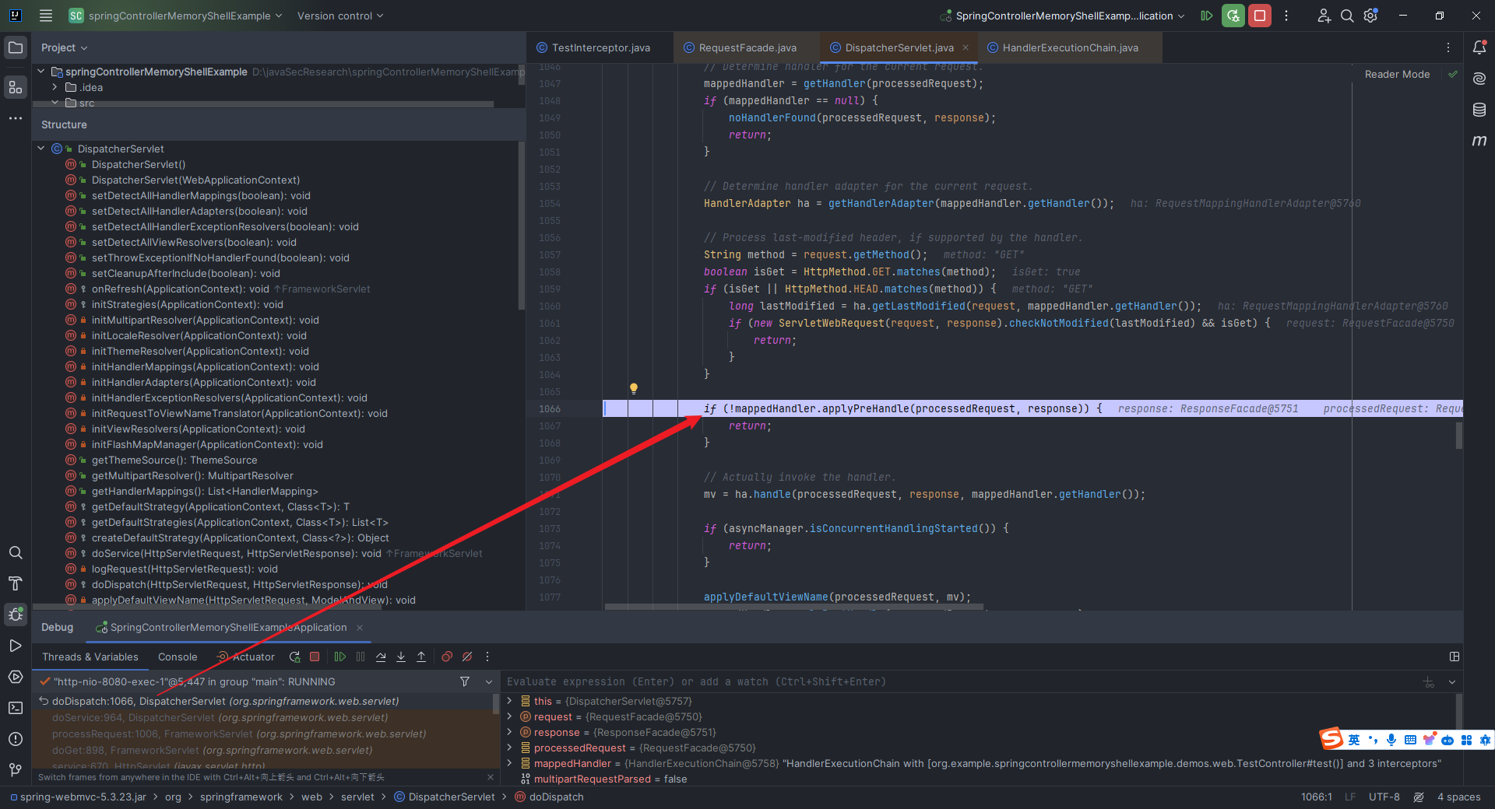Click Step Into in the debug toolbar
This screenshot has width=1495, height=809.
[401, 657]
